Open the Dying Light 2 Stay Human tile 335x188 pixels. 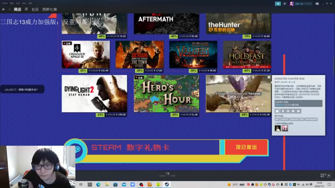(x=94, y=94)
